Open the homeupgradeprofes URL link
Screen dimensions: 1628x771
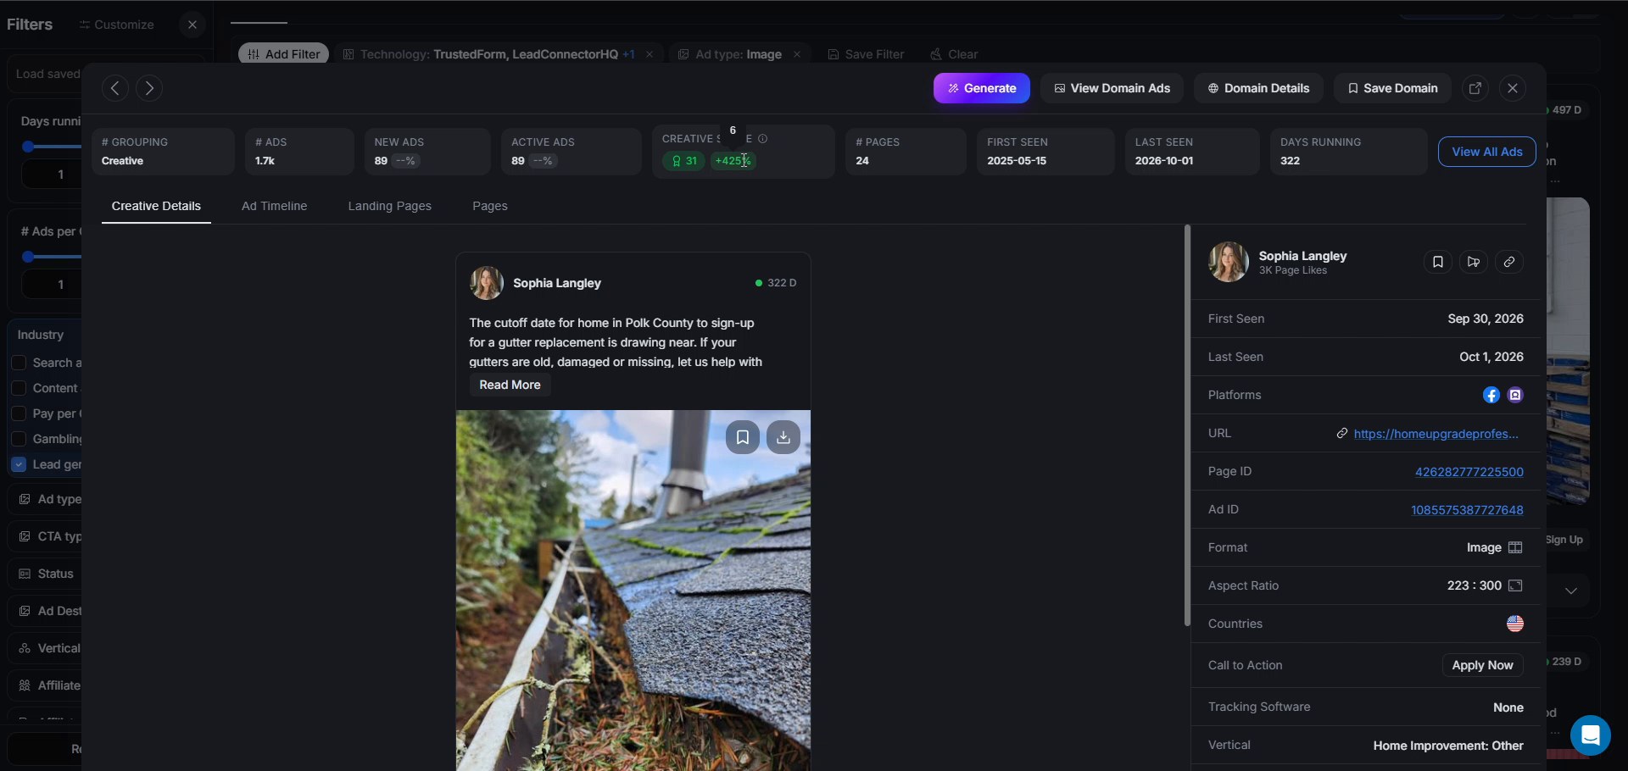click(1436, 434)
